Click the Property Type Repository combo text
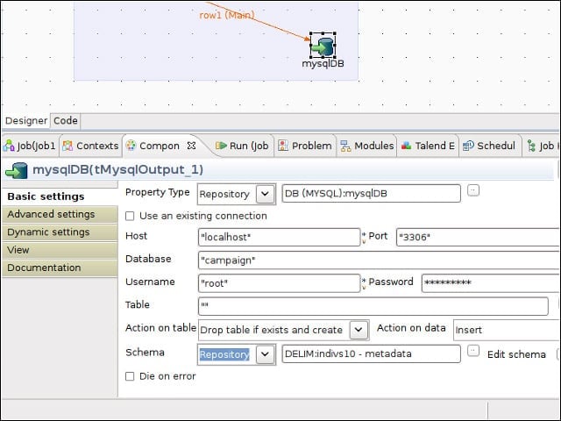 224,194
